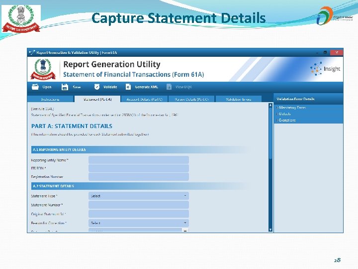The width and height of the screenshot is (358, 269).
Task: Save the statement with Save button
Action: pos(77,87)
